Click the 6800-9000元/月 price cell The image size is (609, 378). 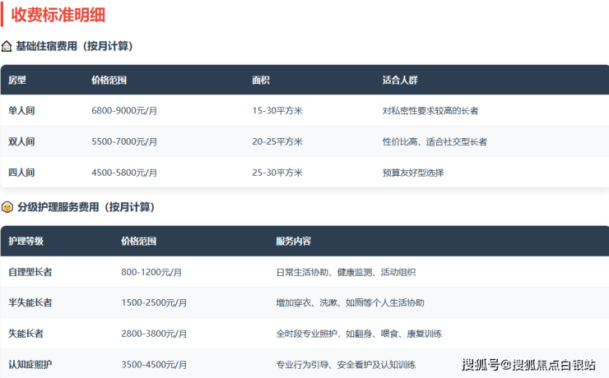[x=124, y=110]
